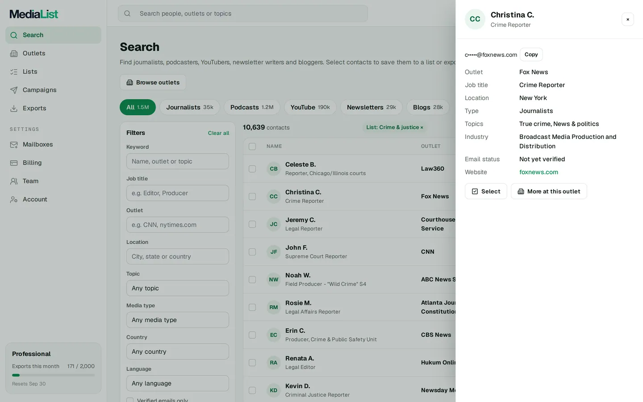Click the CB avatar for Celeste B.
643x402 pixels.
pos(274,169)
